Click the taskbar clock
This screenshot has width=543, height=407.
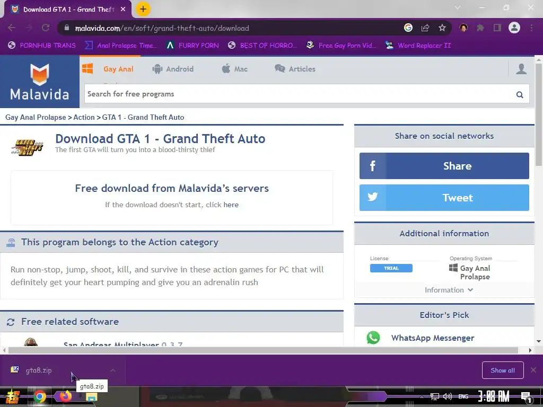pos(494,396)
